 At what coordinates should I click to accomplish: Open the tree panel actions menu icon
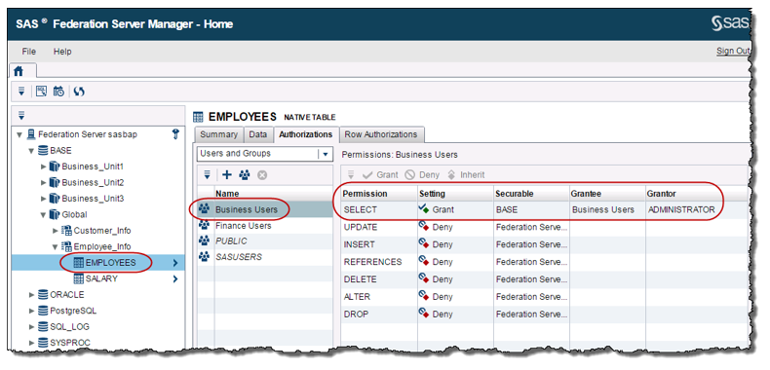pyautogui.click(x=21, y=116)
